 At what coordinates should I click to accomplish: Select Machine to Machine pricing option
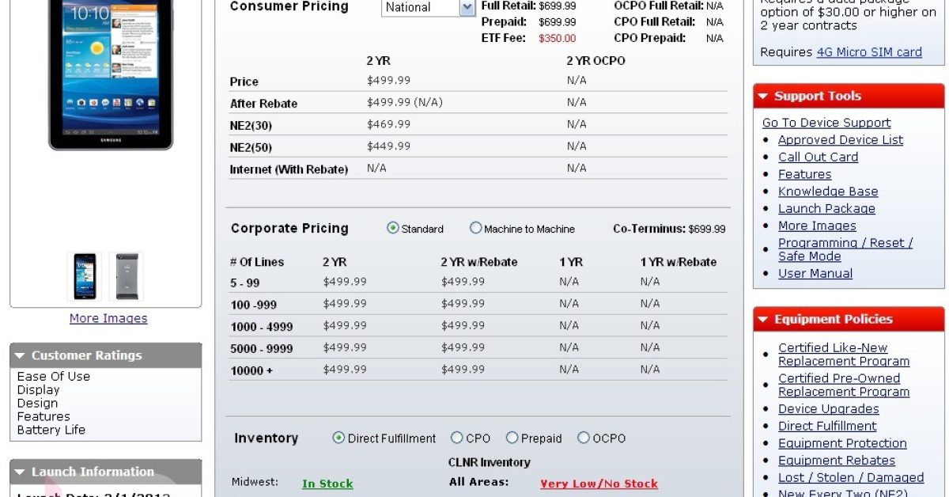click(x=475, y=228)
